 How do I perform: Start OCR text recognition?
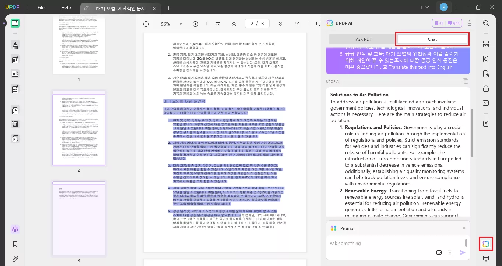click(486, 43)
